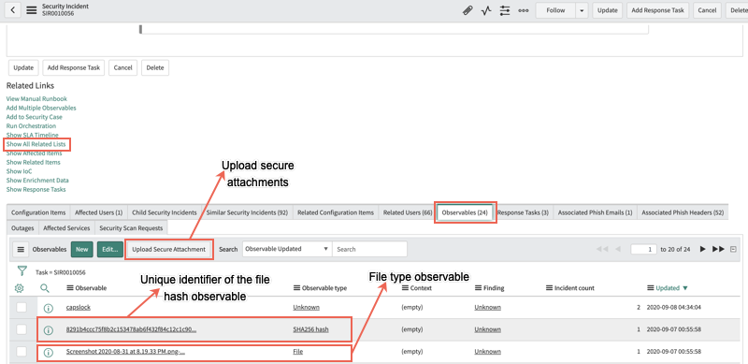Click header Add Response Task button
Viewport: 748px width, 364px height.
point(658,10)
